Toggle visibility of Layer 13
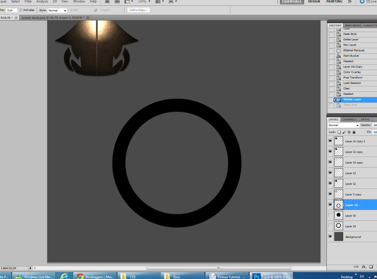377x279 pixels. [330, 173]
